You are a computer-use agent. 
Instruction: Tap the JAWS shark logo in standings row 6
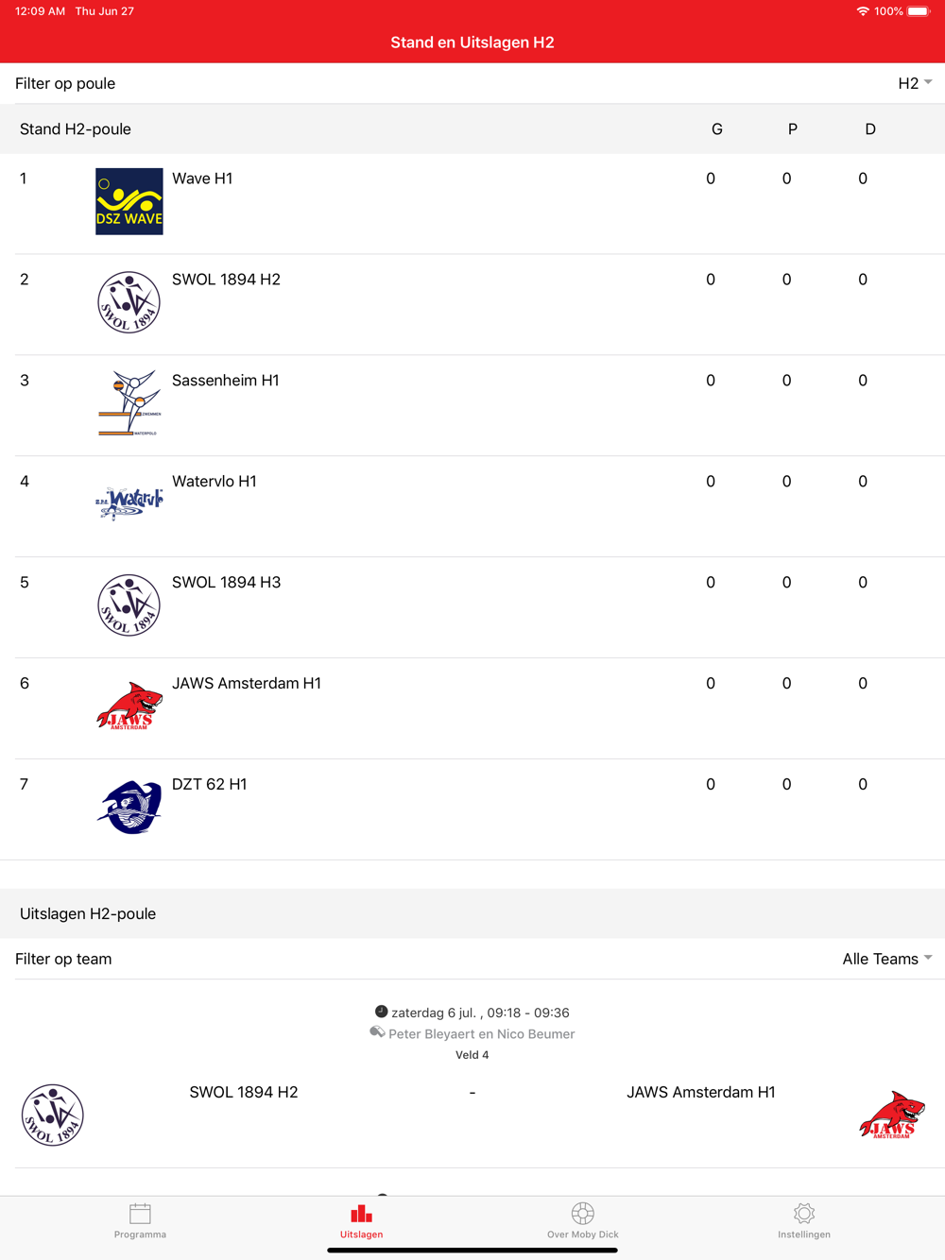click(129, 706)
